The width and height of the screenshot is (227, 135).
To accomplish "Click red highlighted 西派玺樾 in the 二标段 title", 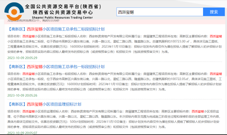I will coord(35,29).
